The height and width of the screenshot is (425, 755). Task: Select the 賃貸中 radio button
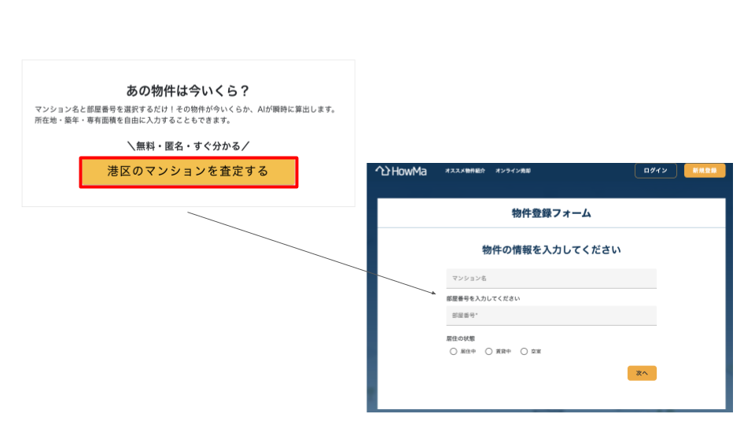tap(489, 352)
